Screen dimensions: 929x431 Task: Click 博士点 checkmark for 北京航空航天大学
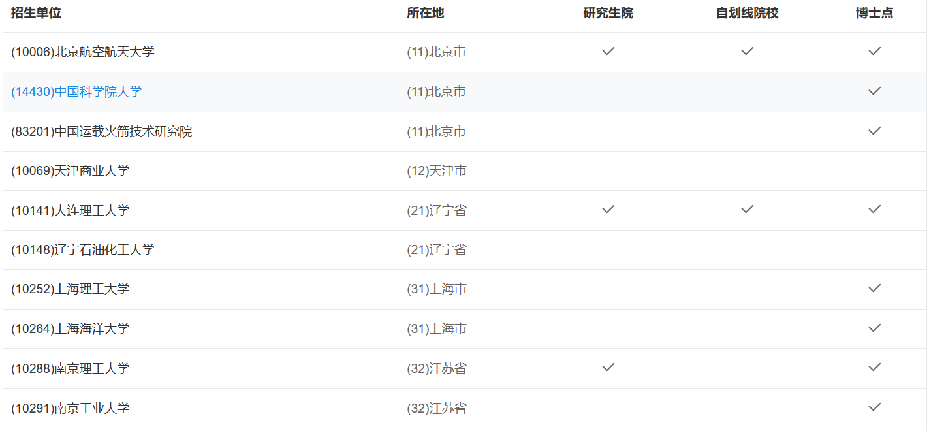pyautogui.click(x=874, y=51)
